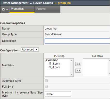The image size is (110, 99).
Task: Open the gear settings menu icon
Action: coord(3,9)
